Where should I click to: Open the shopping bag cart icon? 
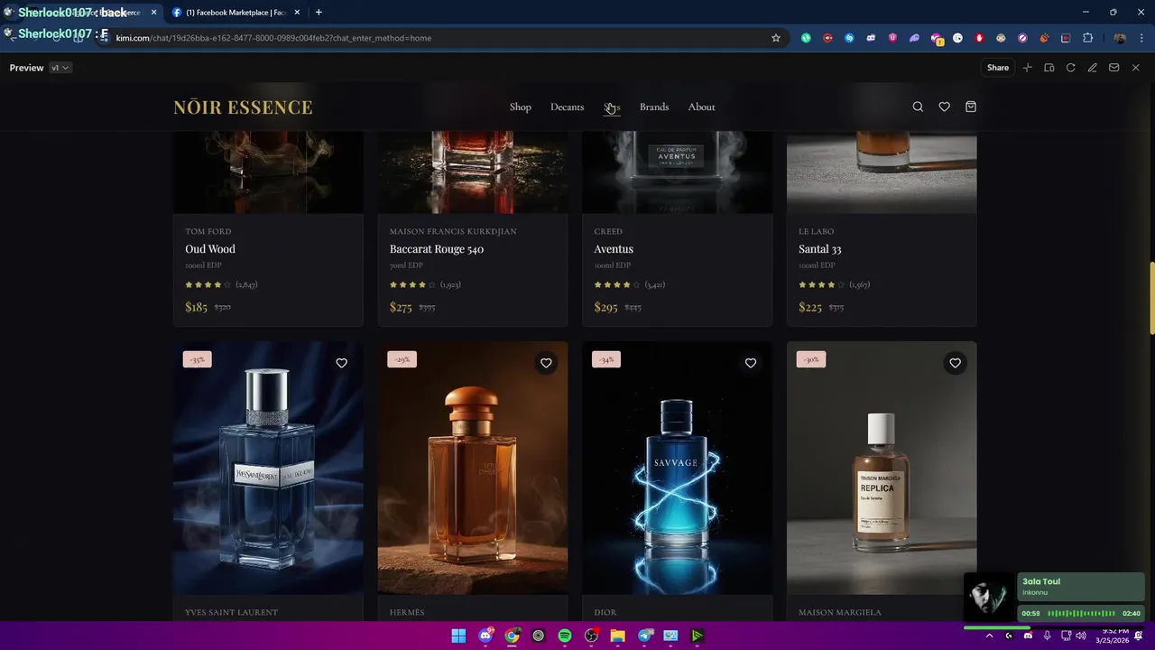click(971, 107)
